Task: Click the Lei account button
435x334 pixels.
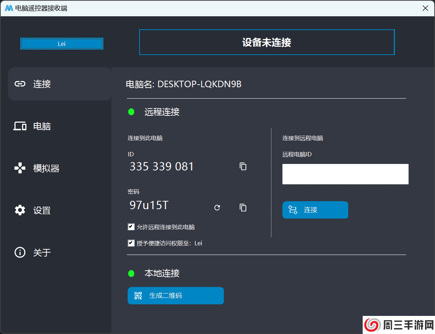Action: [x=62, y=44]
